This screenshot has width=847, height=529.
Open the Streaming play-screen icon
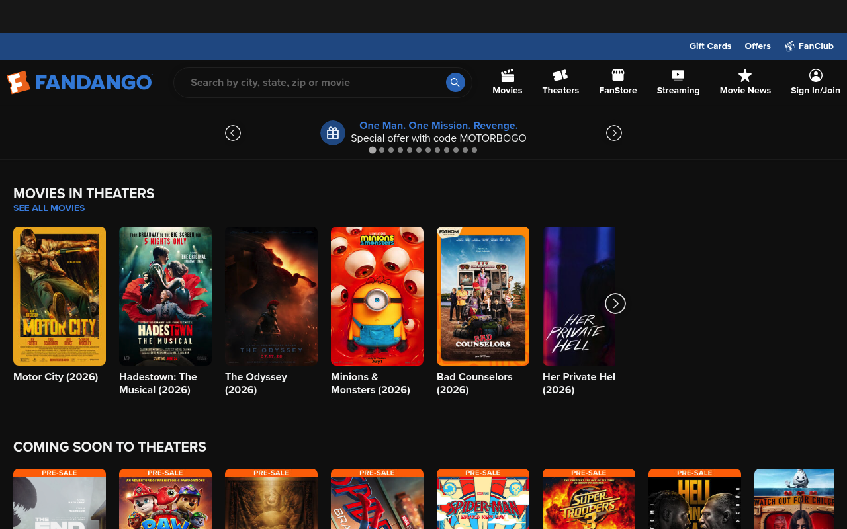[678, 83]
